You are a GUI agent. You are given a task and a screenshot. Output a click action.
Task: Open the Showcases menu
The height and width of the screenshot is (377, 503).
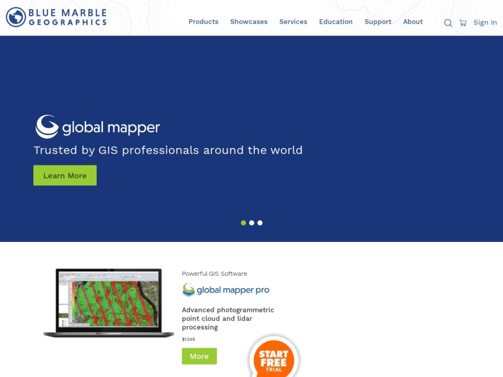[249, 21]
